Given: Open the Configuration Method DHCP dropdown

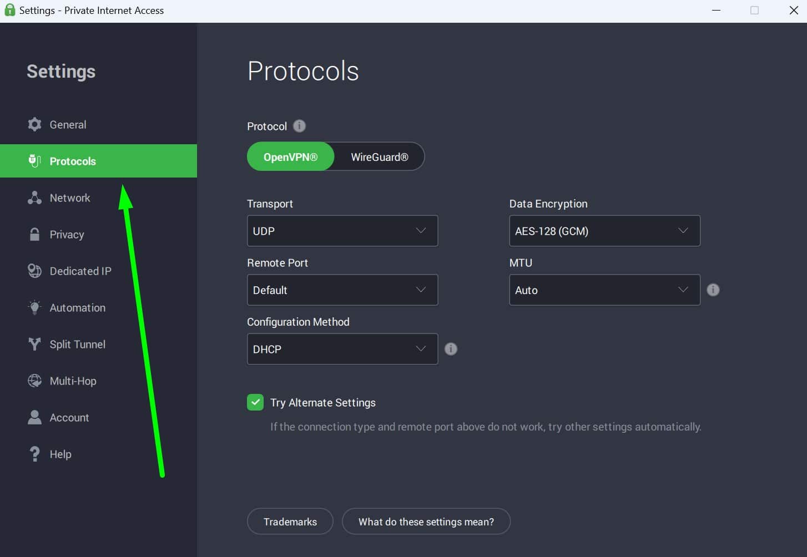Looking at the screenshot, I should pos(342,349).
